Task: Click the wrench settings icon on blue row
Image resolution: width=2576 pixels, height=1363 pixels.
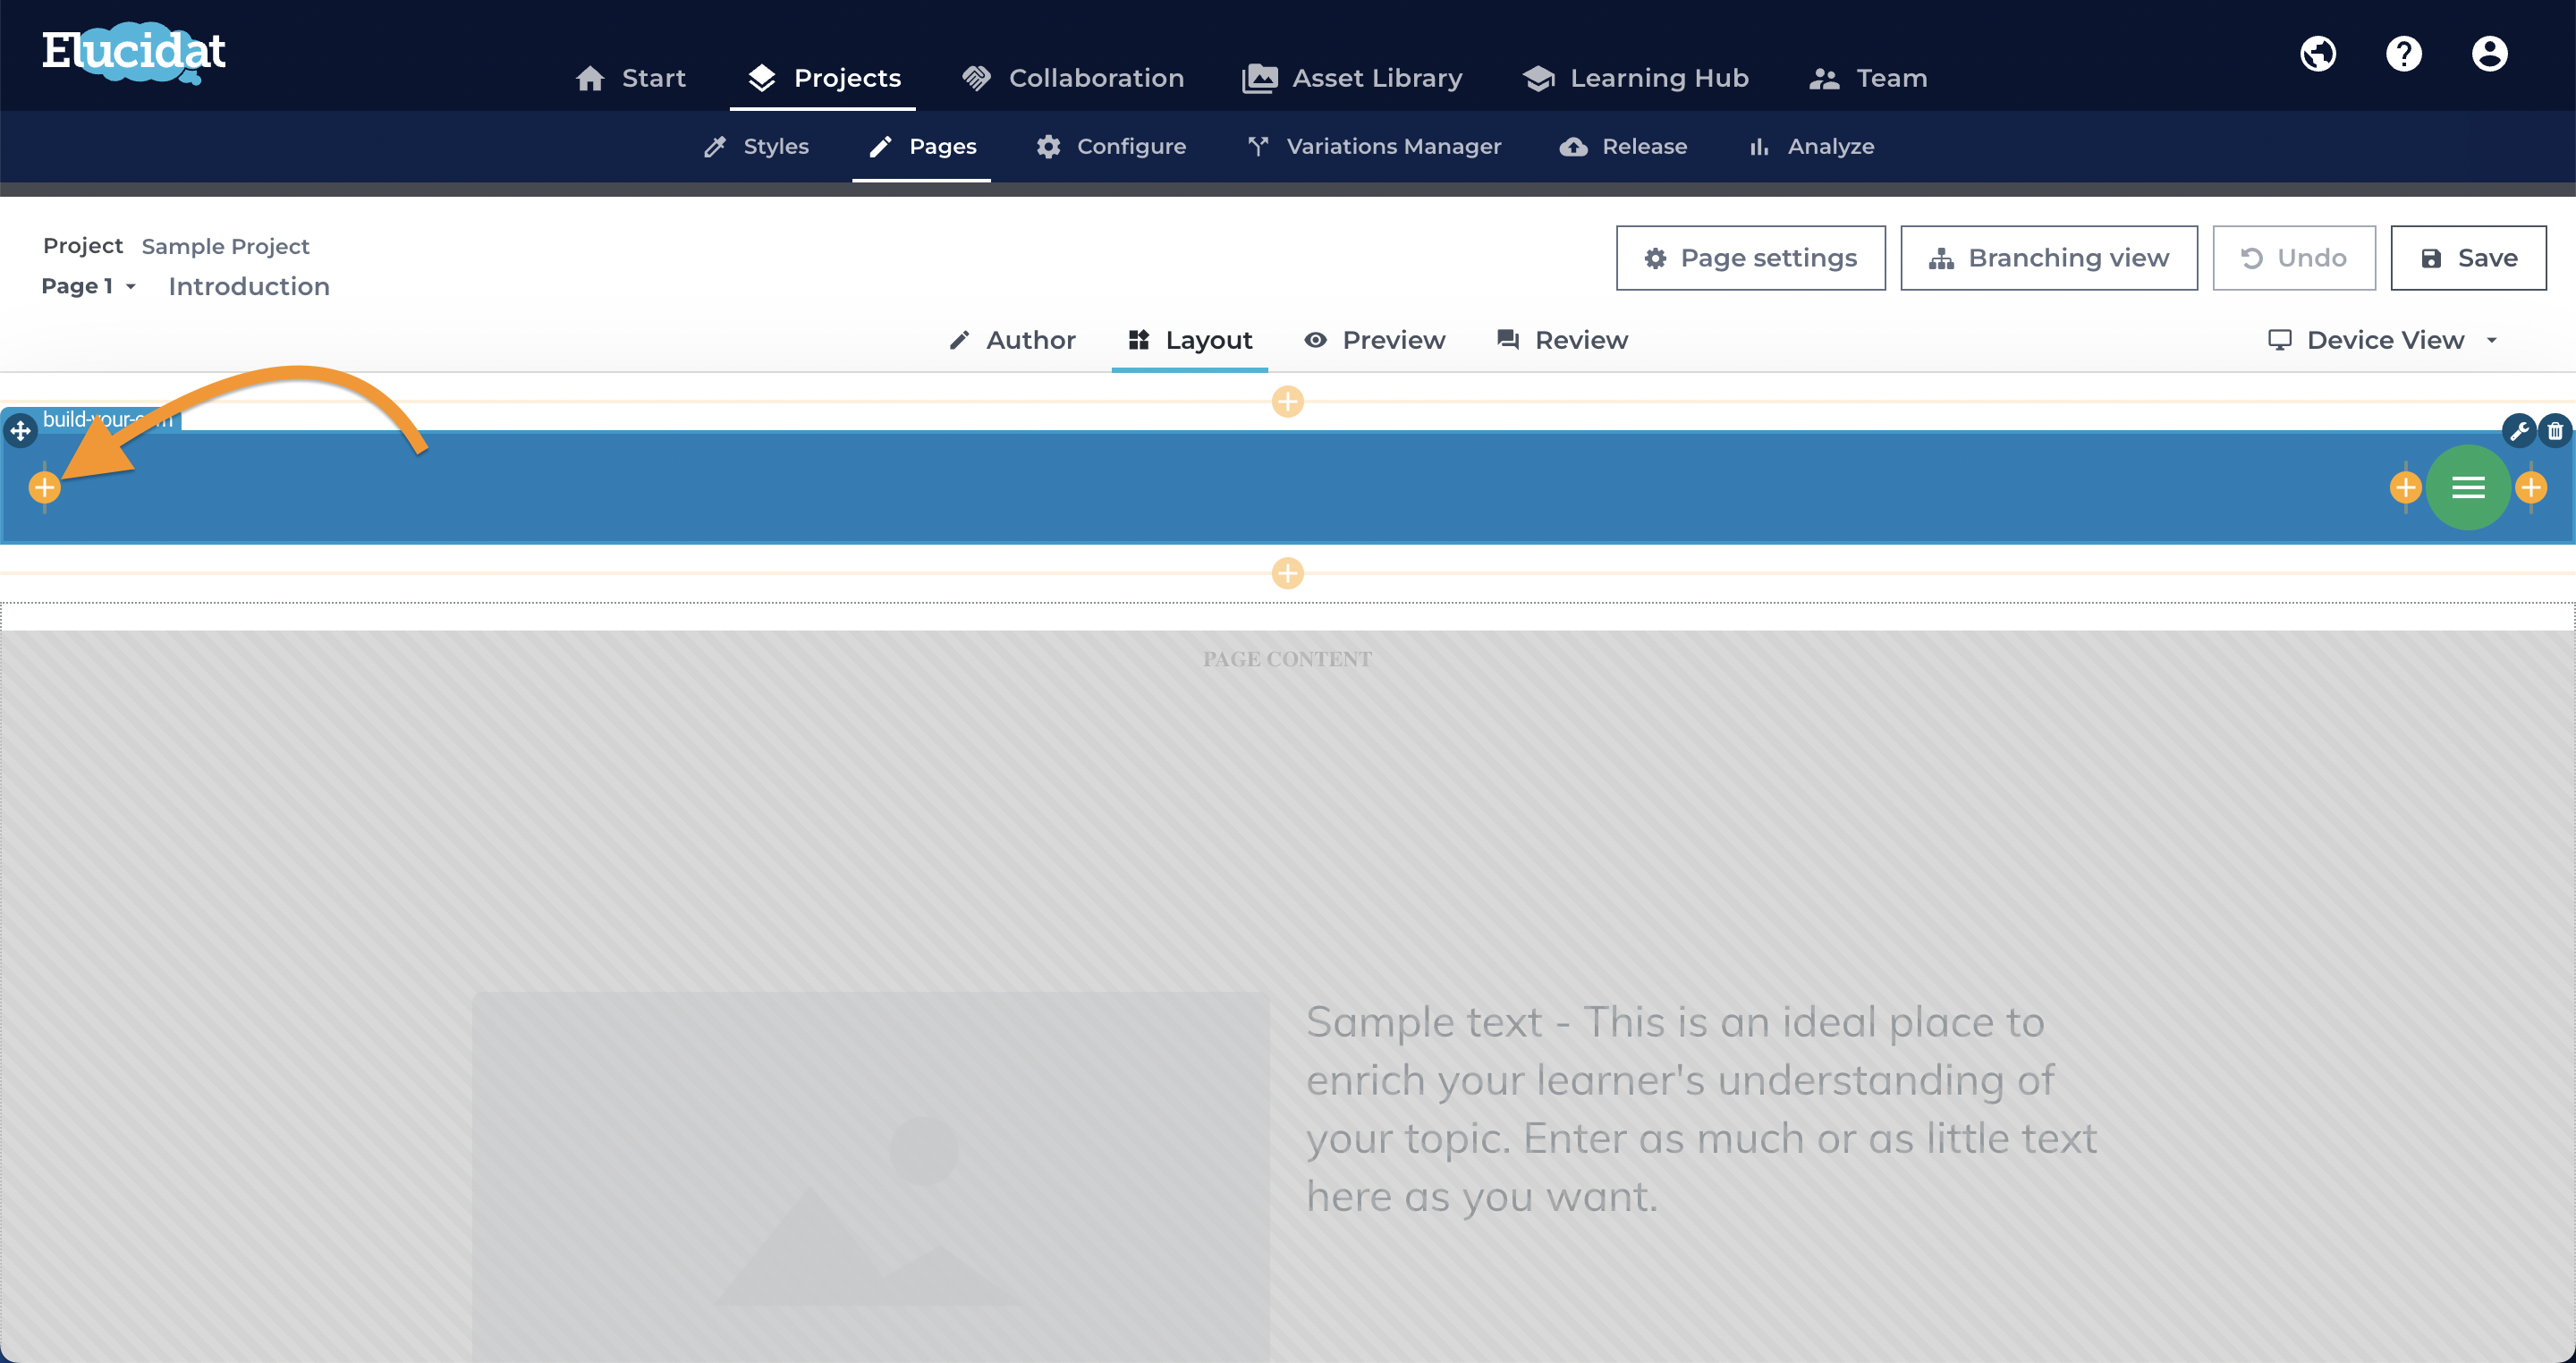Action: click(x=2519, y=431)
